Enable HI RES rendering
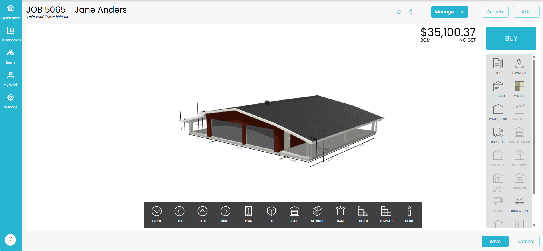 363,214
